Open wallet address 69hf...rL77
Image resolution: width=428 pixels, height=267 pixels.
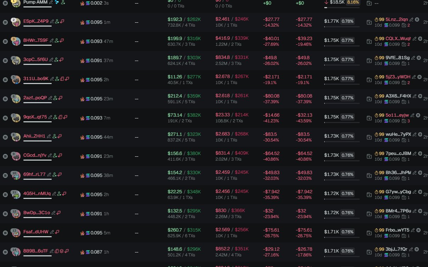pyautogui.click(x=34, y=174)
